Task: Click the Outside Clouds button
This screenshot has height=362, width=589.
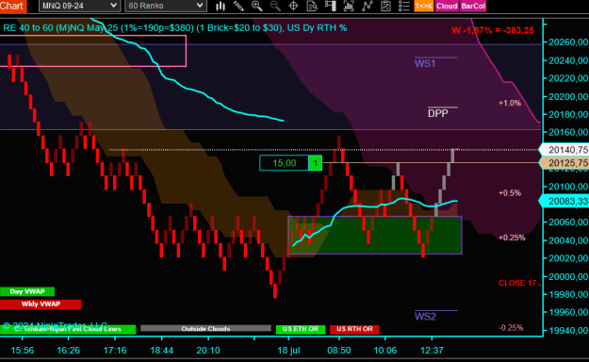Action: click(205, 329)
